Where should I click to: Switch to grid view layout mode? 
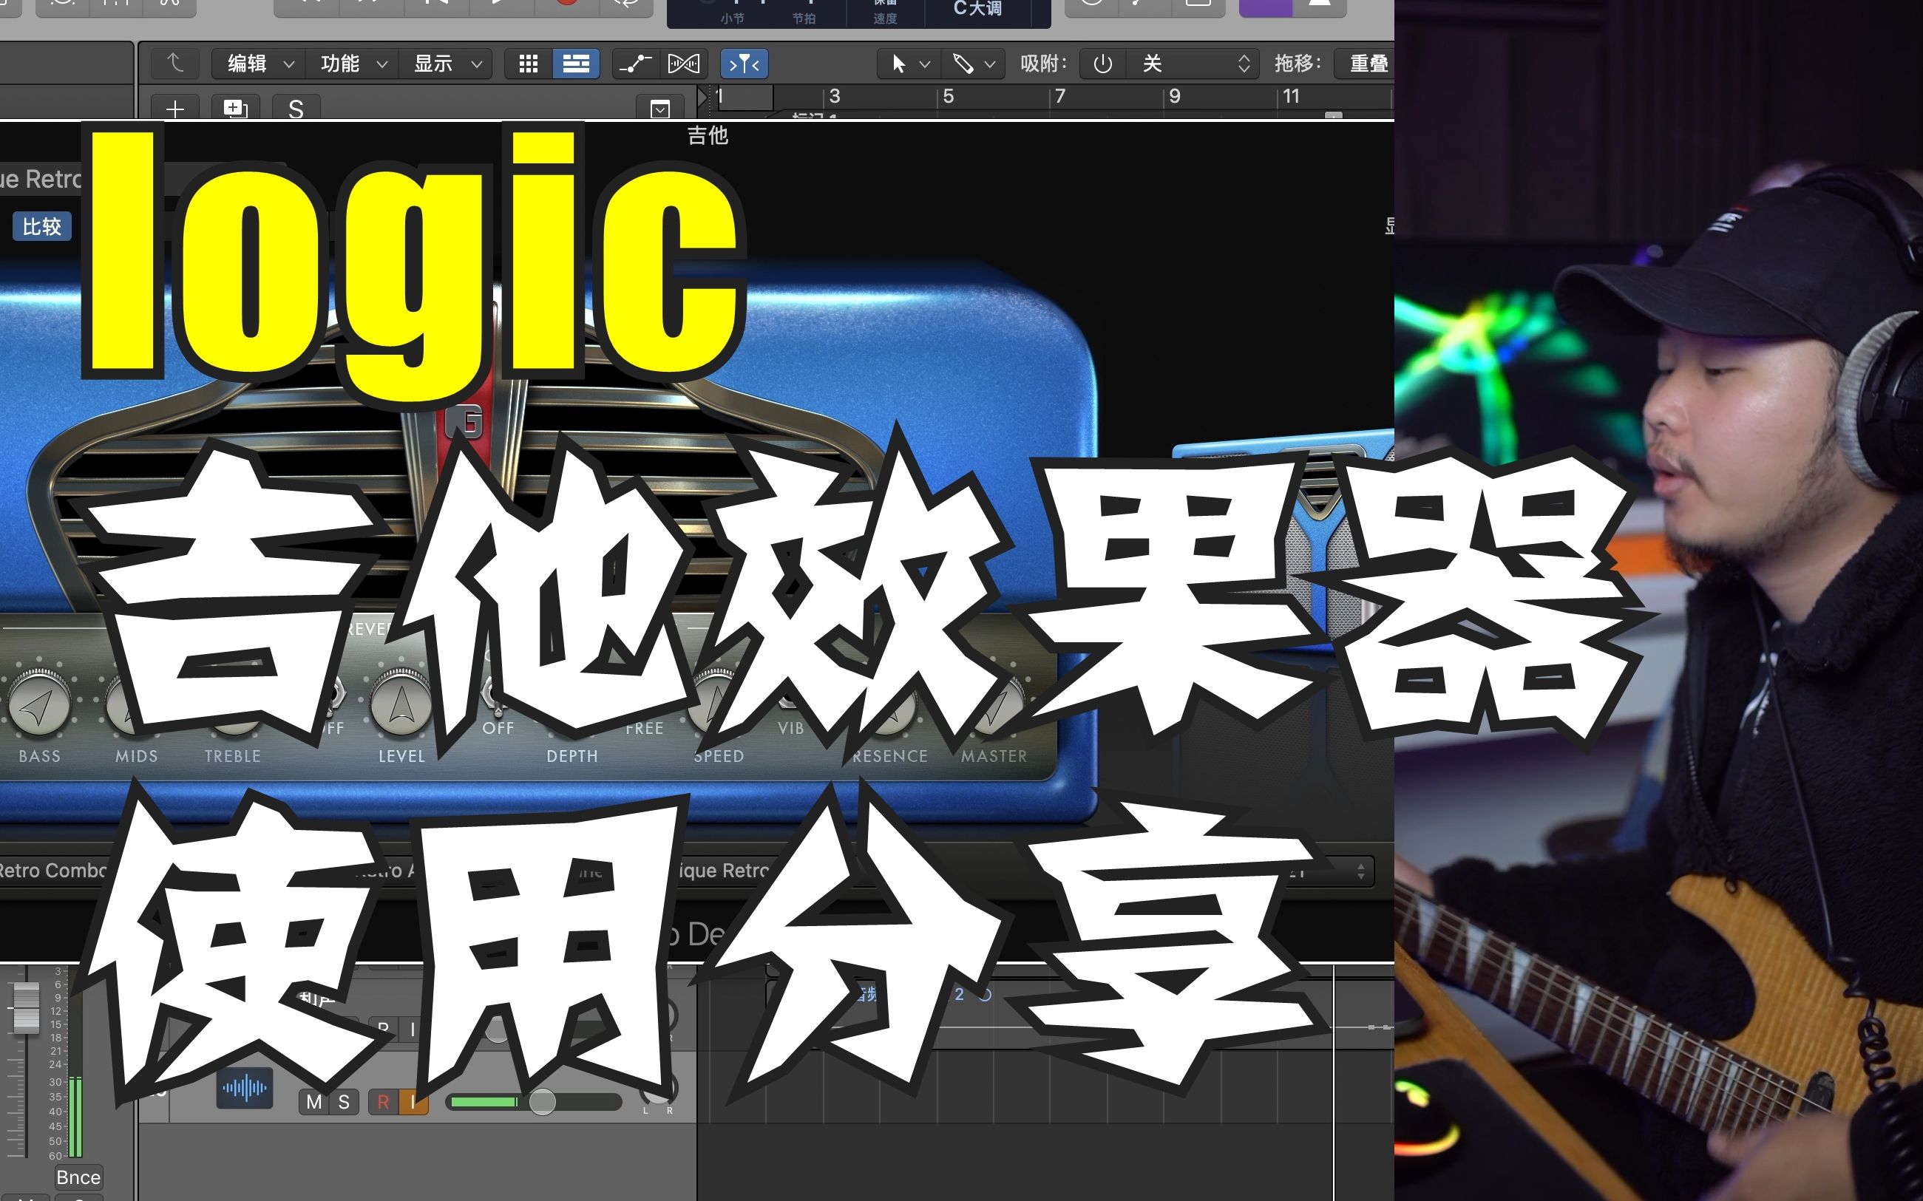pos(529,64)
